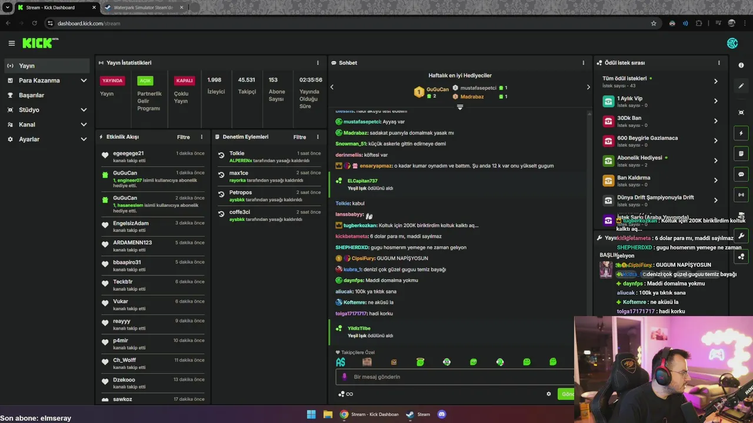Insert the AS emote into chat
The height and width of the screenshot is (423, 753).
coord(341,362)
